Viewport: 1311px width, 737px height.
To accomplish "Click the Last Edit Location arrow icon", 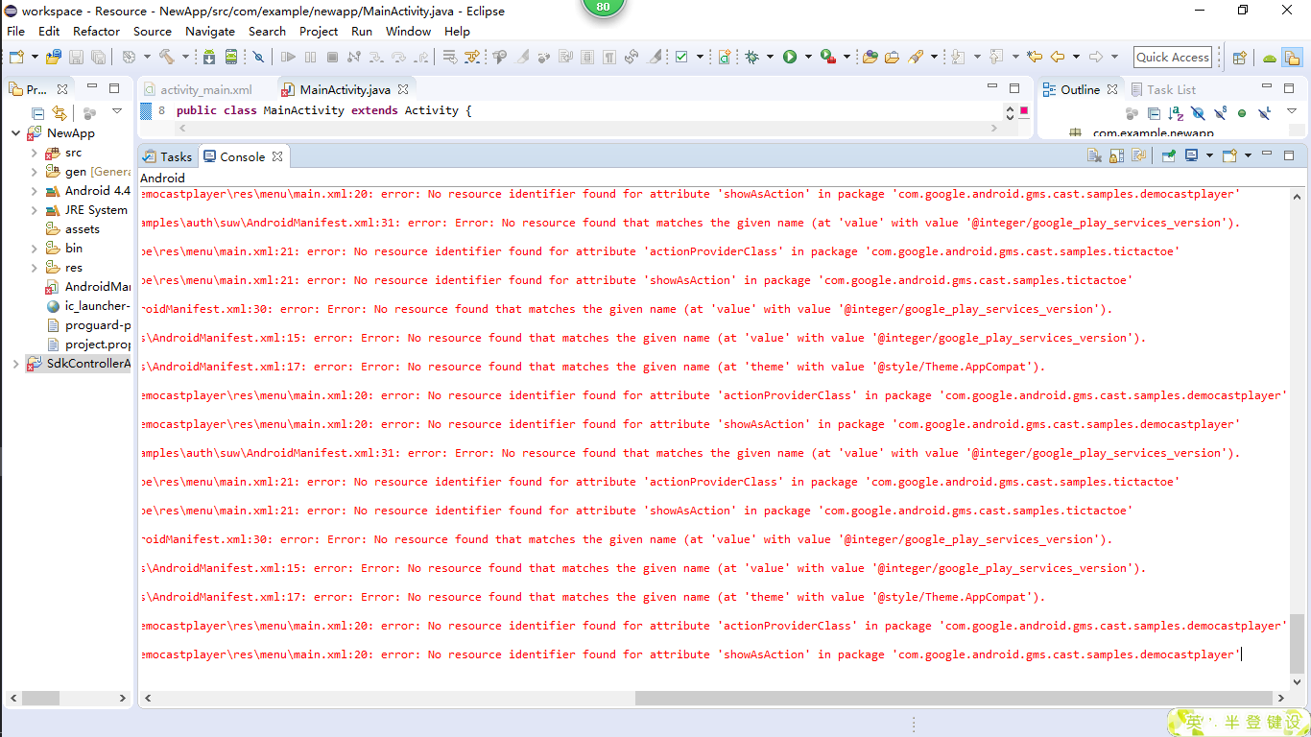I will 1034,57.
